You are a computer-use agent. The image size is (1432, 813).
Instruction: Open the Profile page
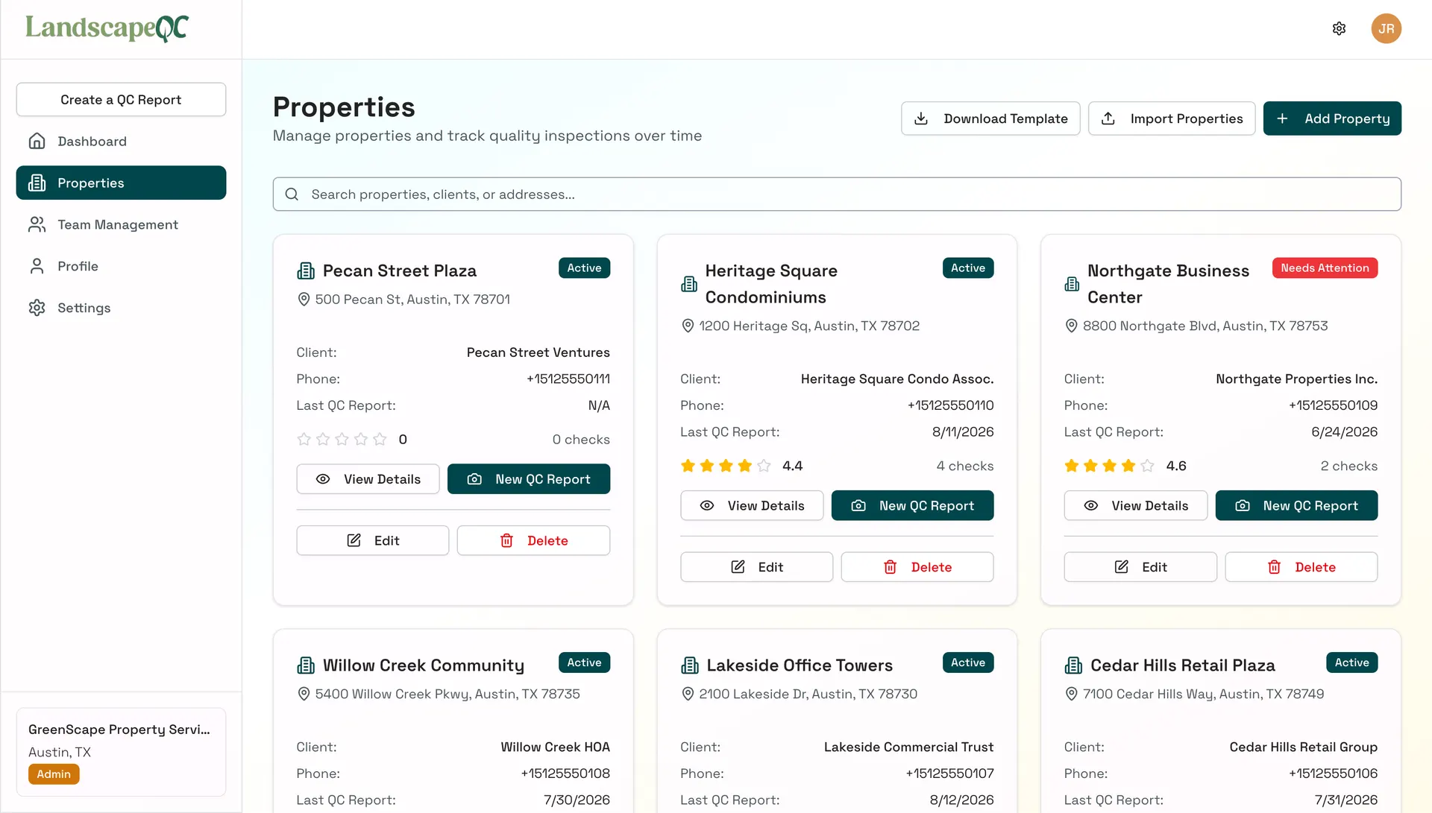pyautogui.click(x=121, y=267)
